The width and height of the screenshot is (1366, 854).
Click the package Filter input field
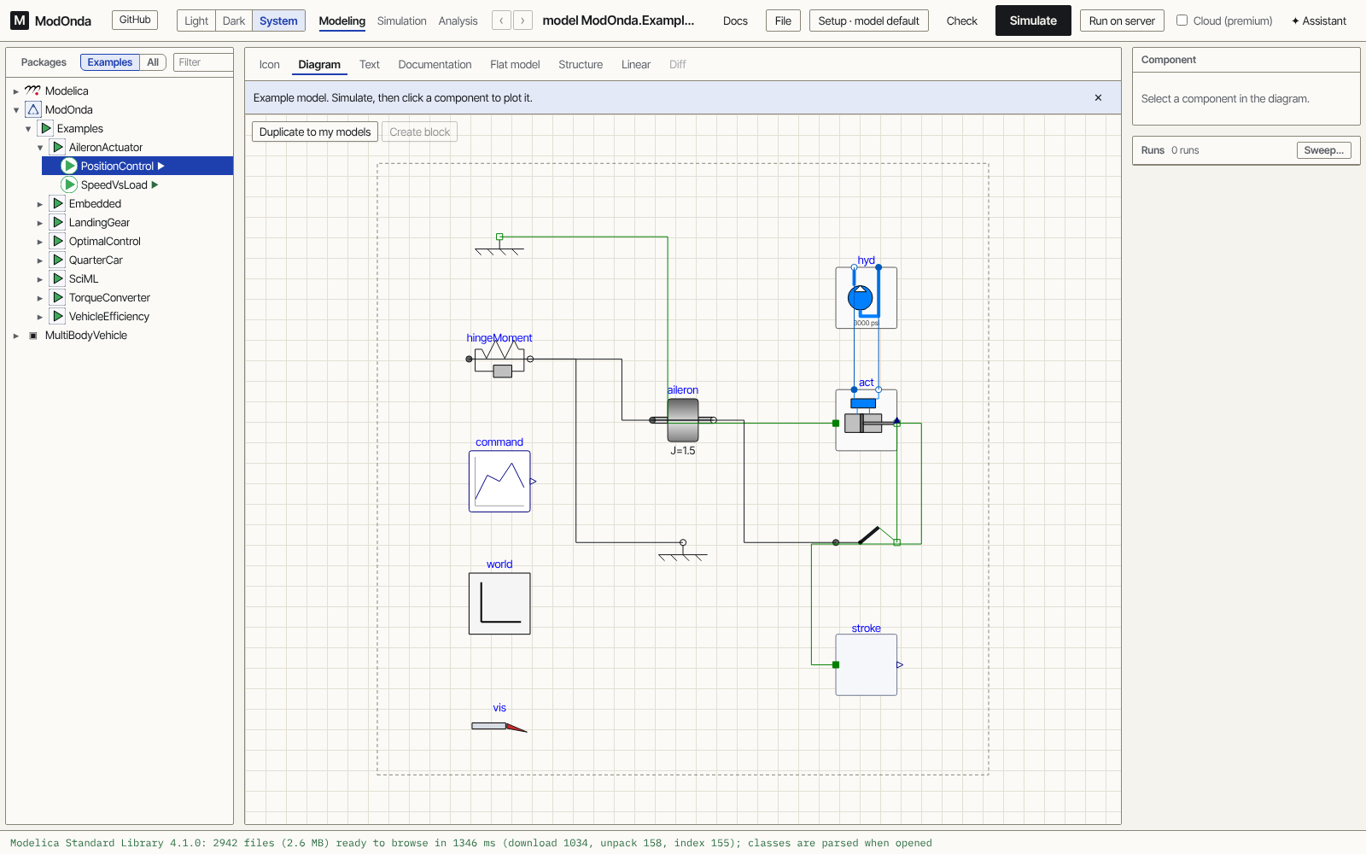tap(203, 62)
